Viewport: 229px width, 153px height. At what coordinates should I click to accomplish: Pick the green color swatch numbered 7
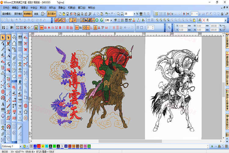coord(54,147)
